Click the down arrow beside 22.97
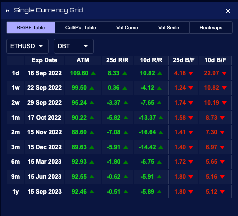This screenshot has height=216, width=238. (x=224, y=73)
